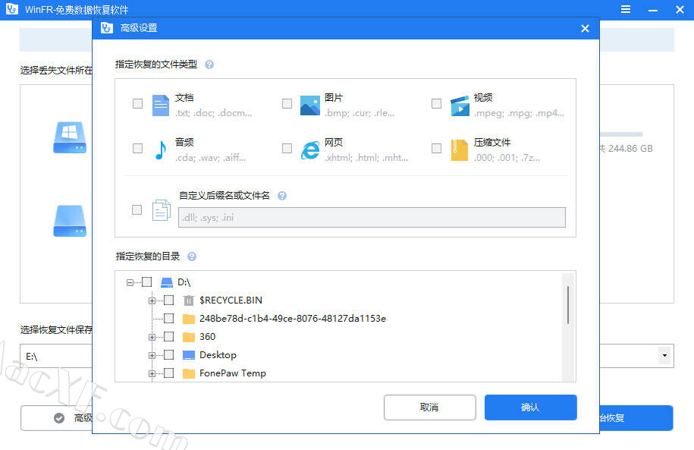Click the checkmark icon on advanced button
This screenshot has width=694, height=450.
[59, 418]
